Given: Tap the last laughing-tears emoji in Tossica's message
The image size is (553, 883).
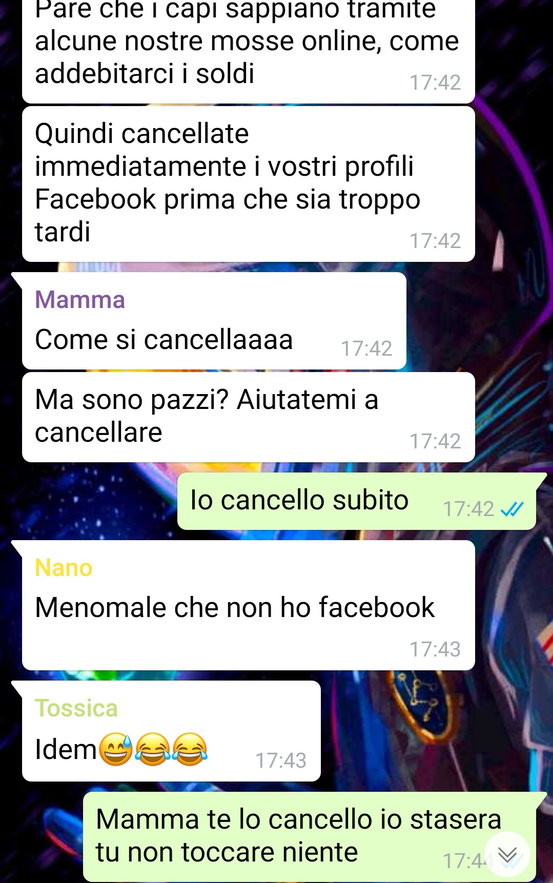Looking at the screenshot, I should pos(189,750).
